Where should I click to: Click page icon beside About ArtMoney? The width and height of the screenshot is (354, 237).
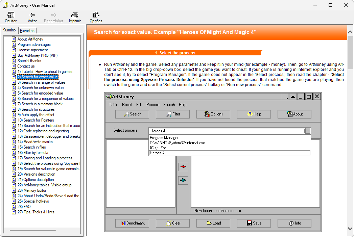(x=14, y=39)
